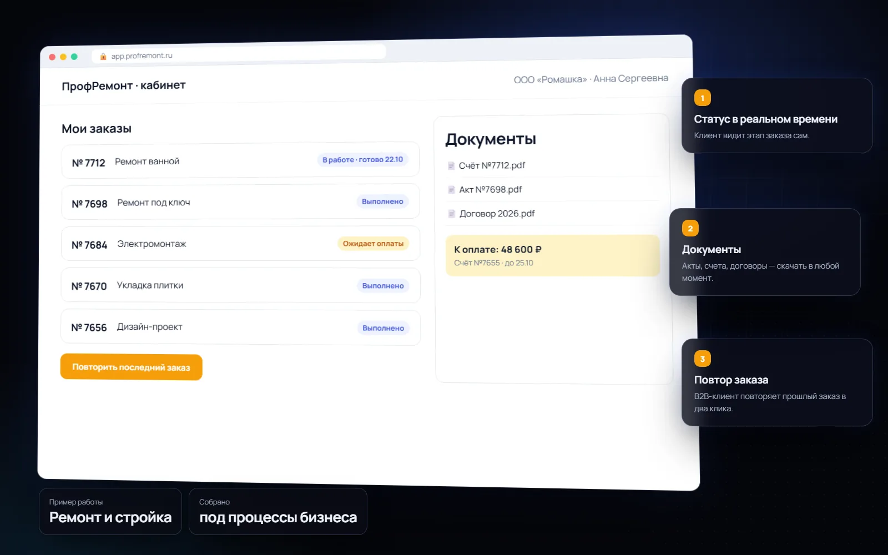Click 'Выполнено' badge on Укладка плитки

tap(383, 286)
